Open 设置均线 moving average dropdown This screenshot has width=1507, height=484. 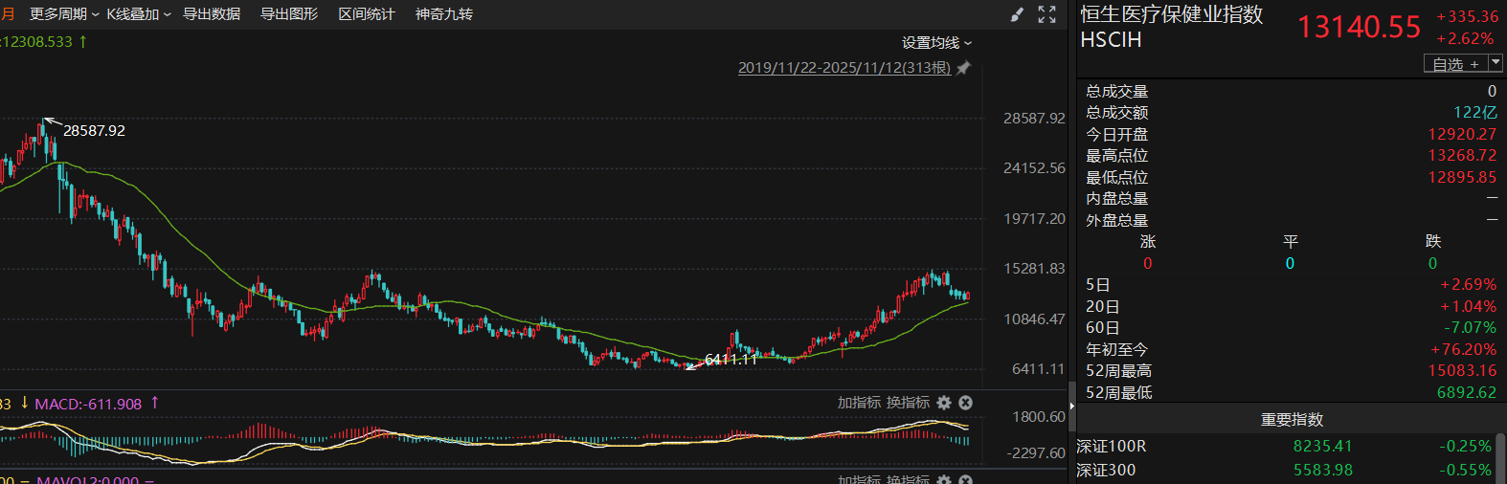point(936,43)
